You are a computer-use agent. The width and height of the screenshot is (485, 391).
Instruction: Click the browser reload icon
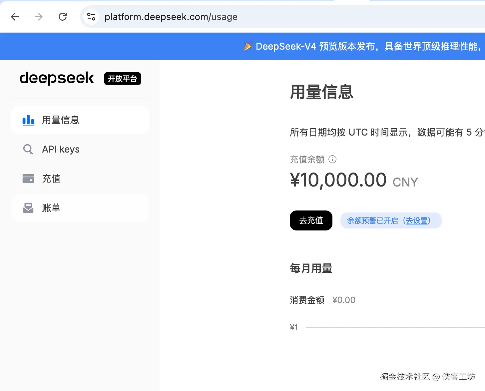(x=63, y=17)
